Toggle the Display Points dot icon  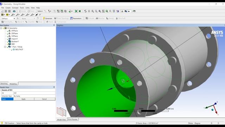[x=129, y=11]
